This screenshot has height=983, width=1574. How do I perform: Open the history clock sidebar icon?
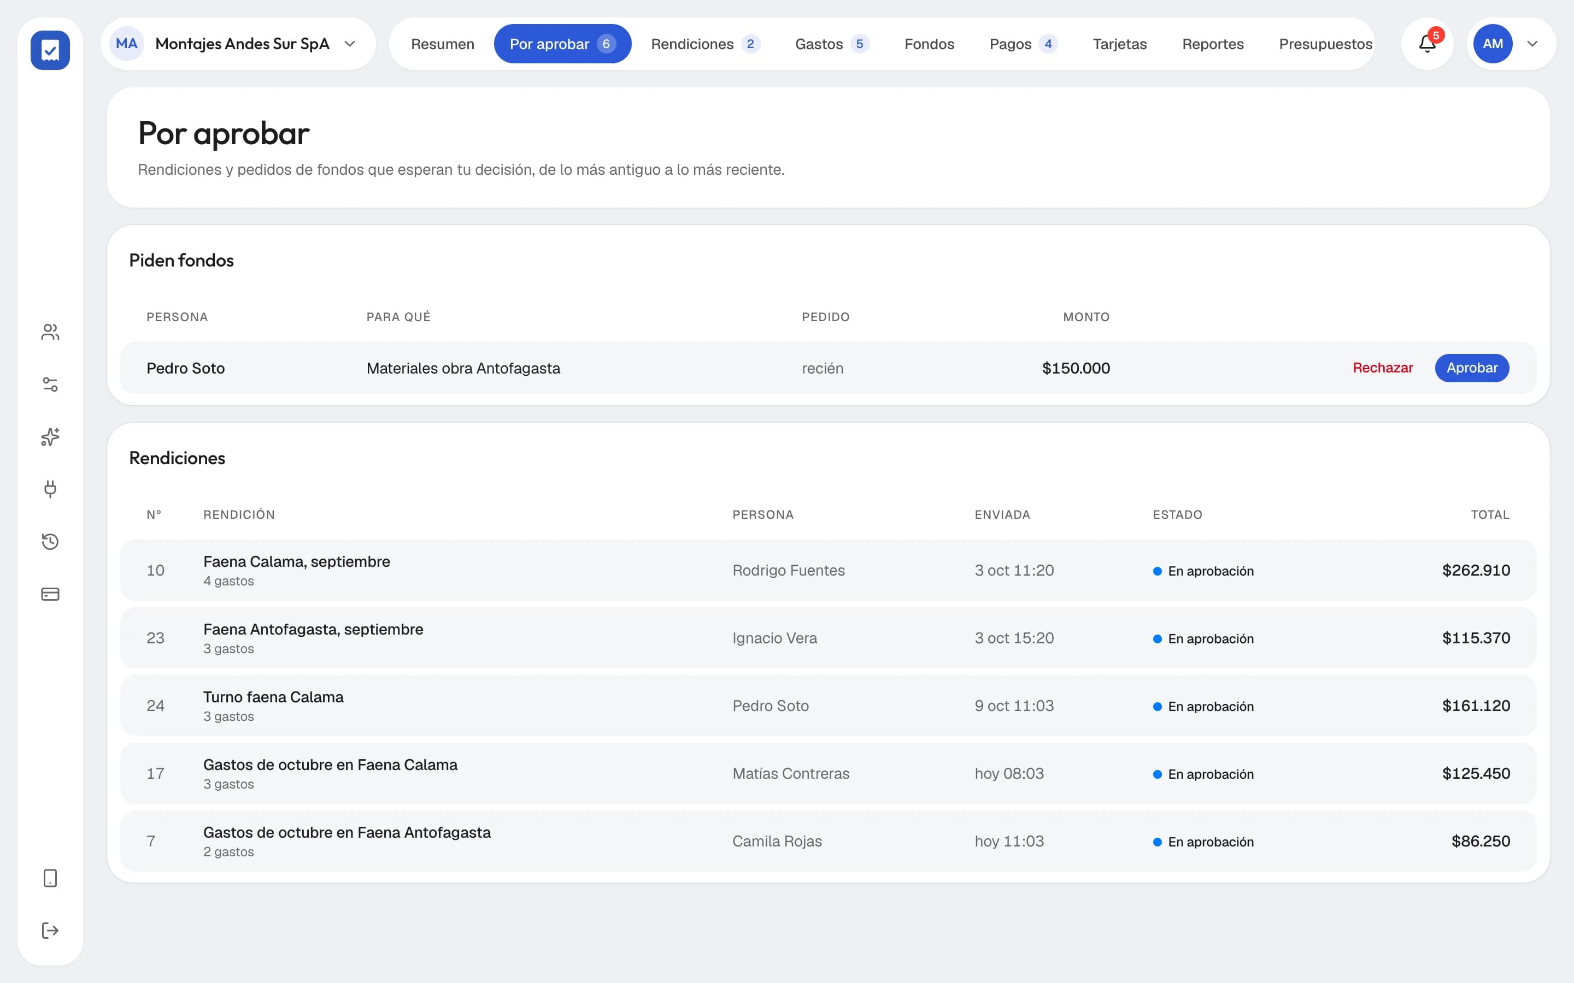50,542
